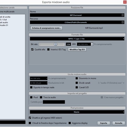Open the Percorso path options arrow
Screen dimensions: 127x127
point(123,22)
